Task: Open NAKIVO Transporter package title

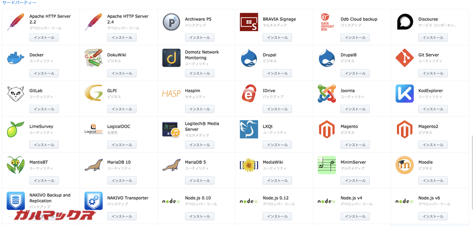Action: click(128, 198)
